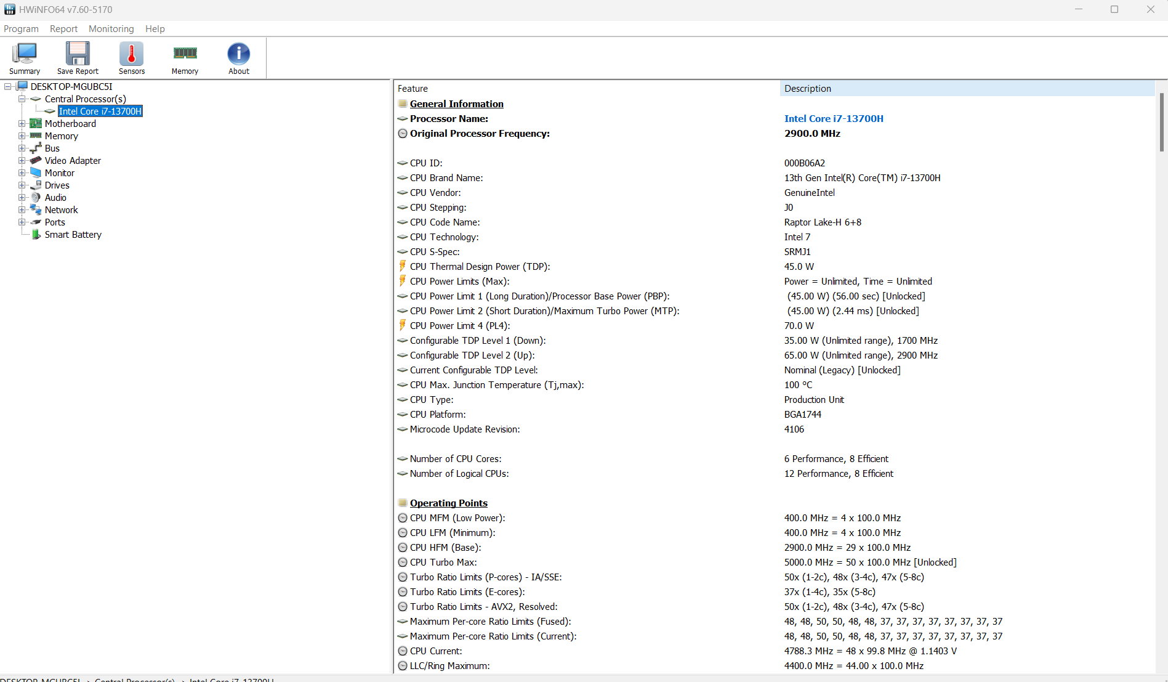Expand the Drives tree node
Viewport: 1168px width, 682px height.
click(22, 185)
